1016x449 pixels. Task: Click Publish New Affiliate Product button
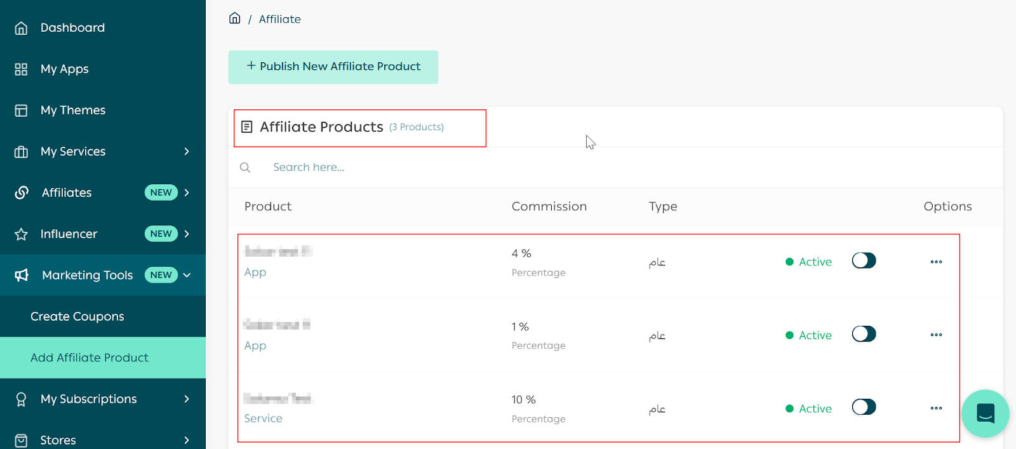click(333, 67)
